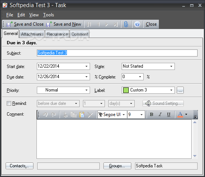The image size is (205, 177).
Task: Click the Save and Close toolbar button
Action: pos(25,24)
